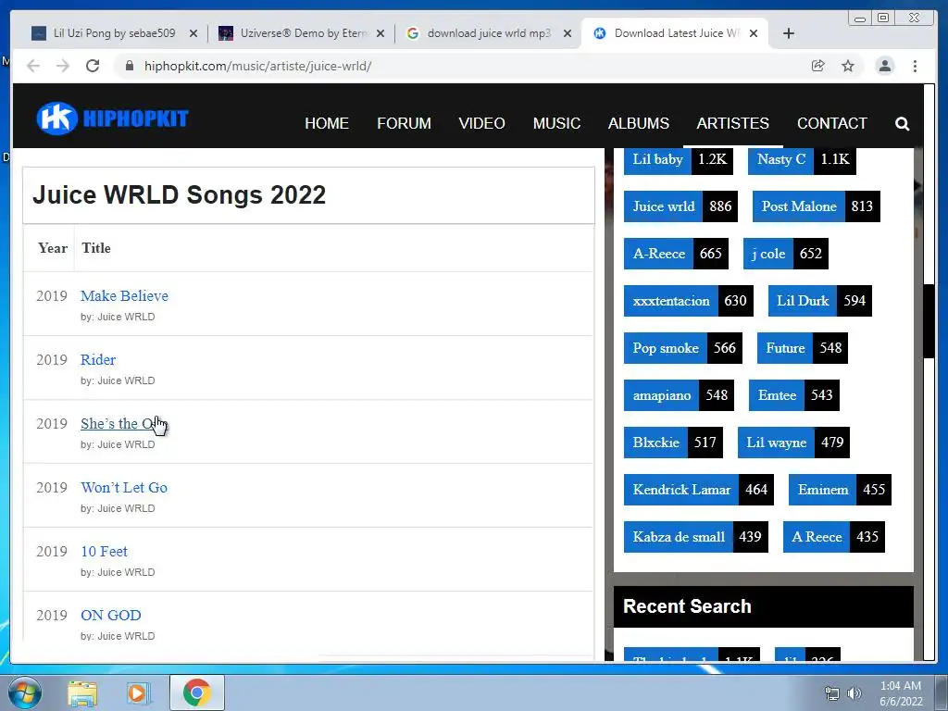The width and height of the screenshot is (948, 711).
Task: Open ALBUMS in site navigation
Action: (x=639, y=123)
